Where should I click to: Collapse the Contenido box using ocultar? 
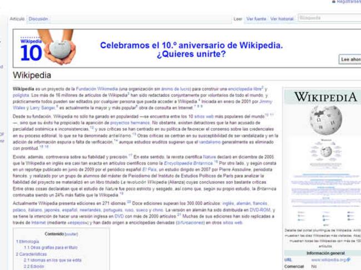tap(71, 235)
